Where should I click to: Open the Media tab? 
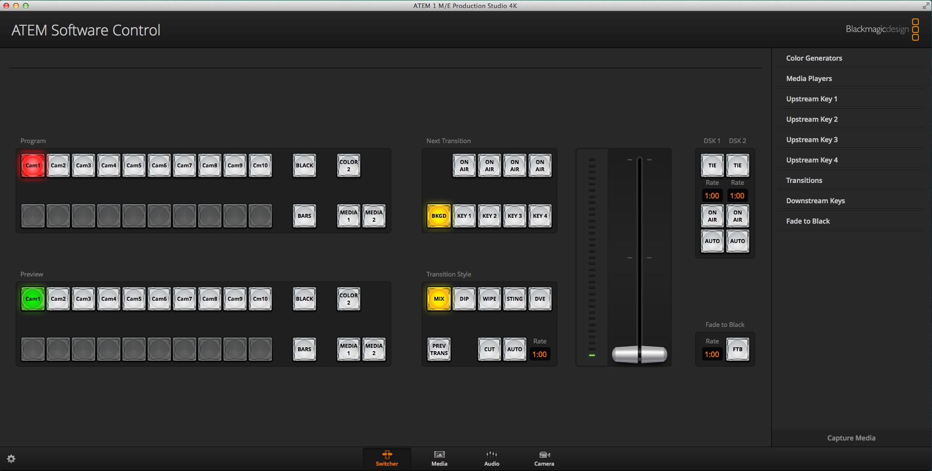coord(439,459)
